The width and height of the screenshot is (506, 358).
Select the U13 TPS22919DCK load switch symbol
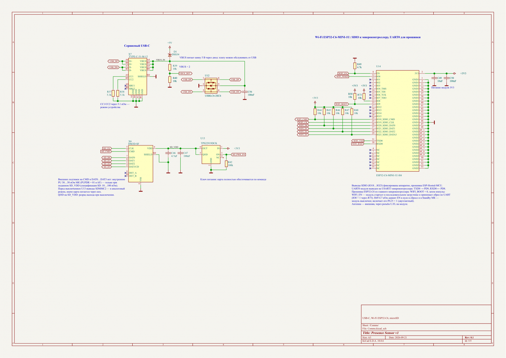211,154
